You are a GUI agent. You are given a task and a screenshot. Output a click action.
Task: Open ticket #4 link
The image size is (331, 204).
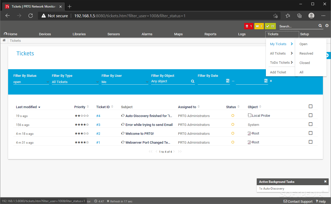click(98, 116)
